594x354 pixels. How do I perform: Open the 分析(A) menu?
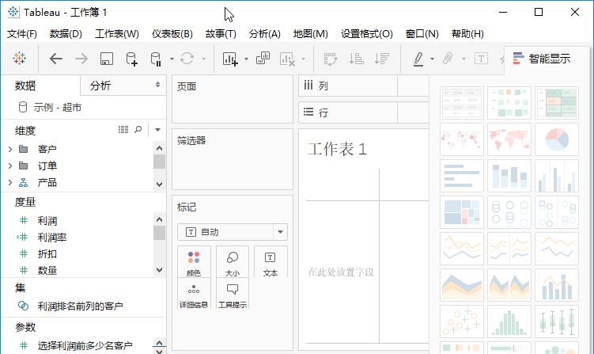click(265, 34)
